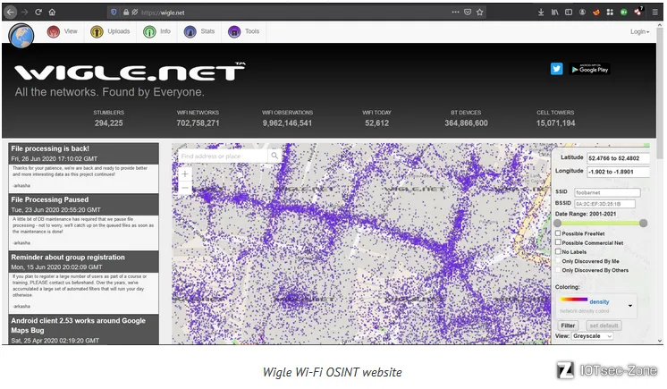Click the purple Tools menu icon
The image size is (667, 389).
point(234,31)
